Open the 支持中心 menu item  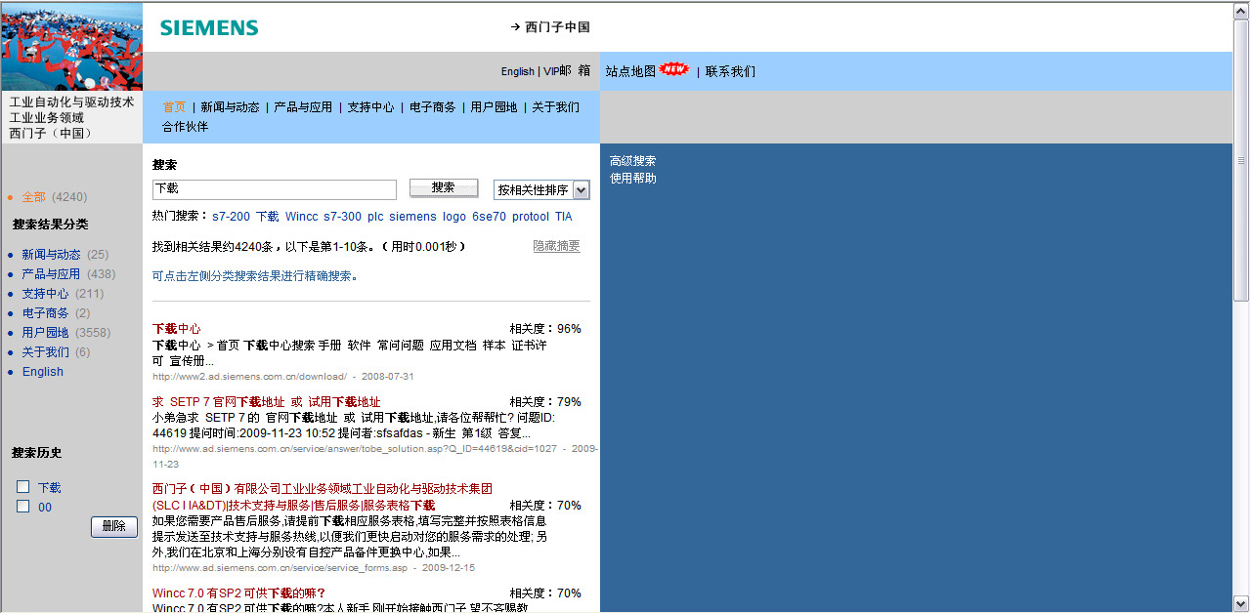pyautogui.click(x=370, y=107)
